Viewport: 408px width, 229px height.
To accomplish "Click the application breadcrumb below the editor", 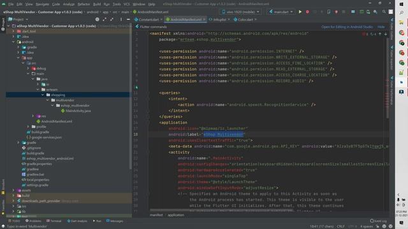I will pos(176,215).
